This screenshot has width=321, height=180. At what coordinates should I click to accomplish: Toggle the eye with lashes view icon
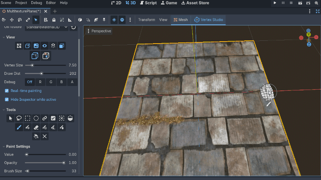point(53,46)
